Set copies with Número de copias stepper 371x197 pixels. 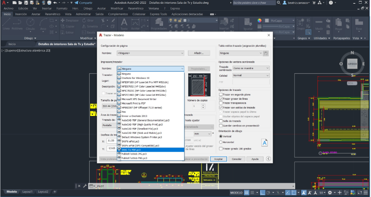203,106
